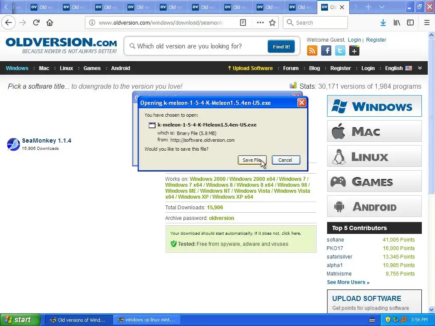The height and width of the screenshot is (326, 435).
Task: Click the UPLOAD SOFTWARE panel heading
Action: (x=367, y=298)
